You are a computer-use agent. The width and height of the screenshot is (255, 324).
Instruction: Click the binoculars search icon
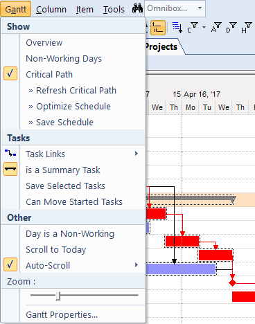[x=137, y=9]
